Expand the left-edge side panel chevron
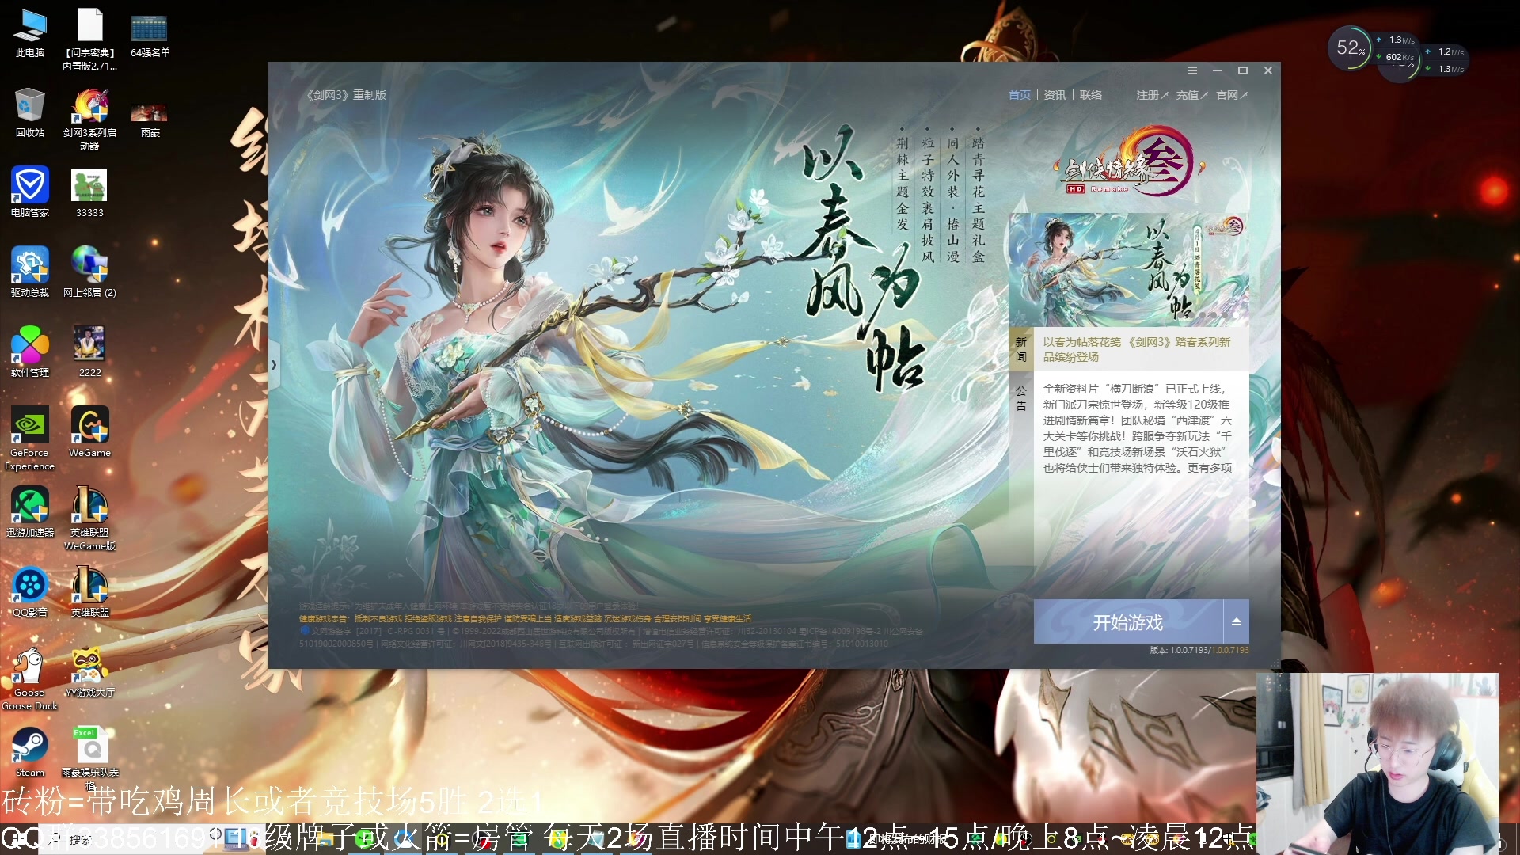The height and width of the screenshot is (855, 1520). (274, 365)
